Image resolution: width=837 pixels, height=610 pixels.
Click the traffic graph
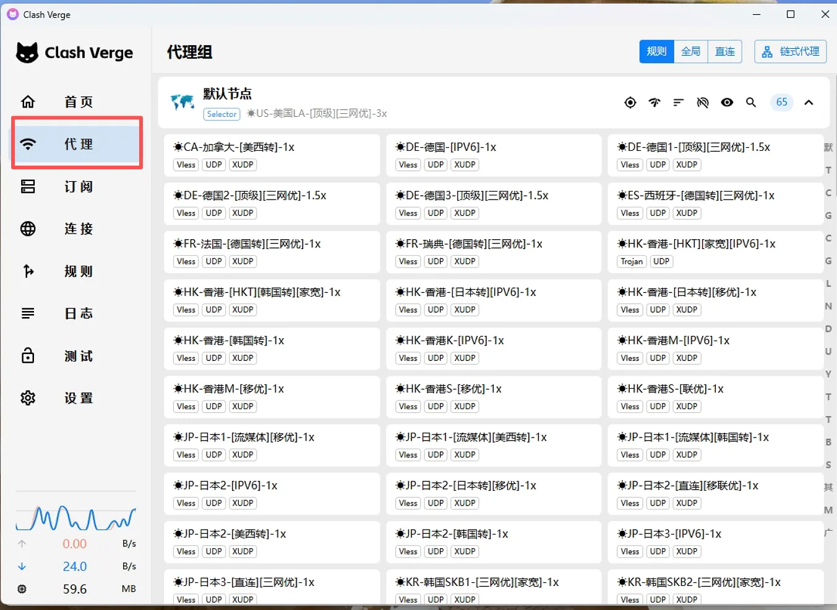(x=75, y=518)
